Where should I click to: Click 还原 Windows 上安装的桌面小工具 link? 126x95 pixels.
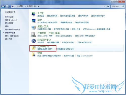click(97, 29)
